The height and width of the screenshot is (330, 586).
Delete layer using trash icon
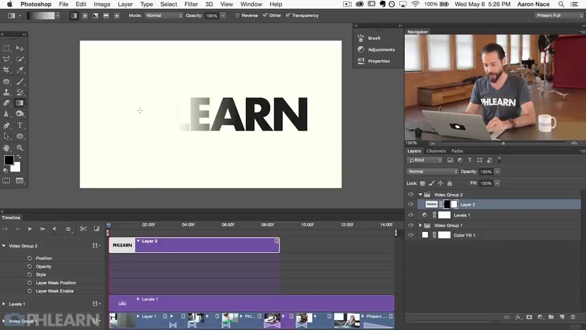coord(573,317)
